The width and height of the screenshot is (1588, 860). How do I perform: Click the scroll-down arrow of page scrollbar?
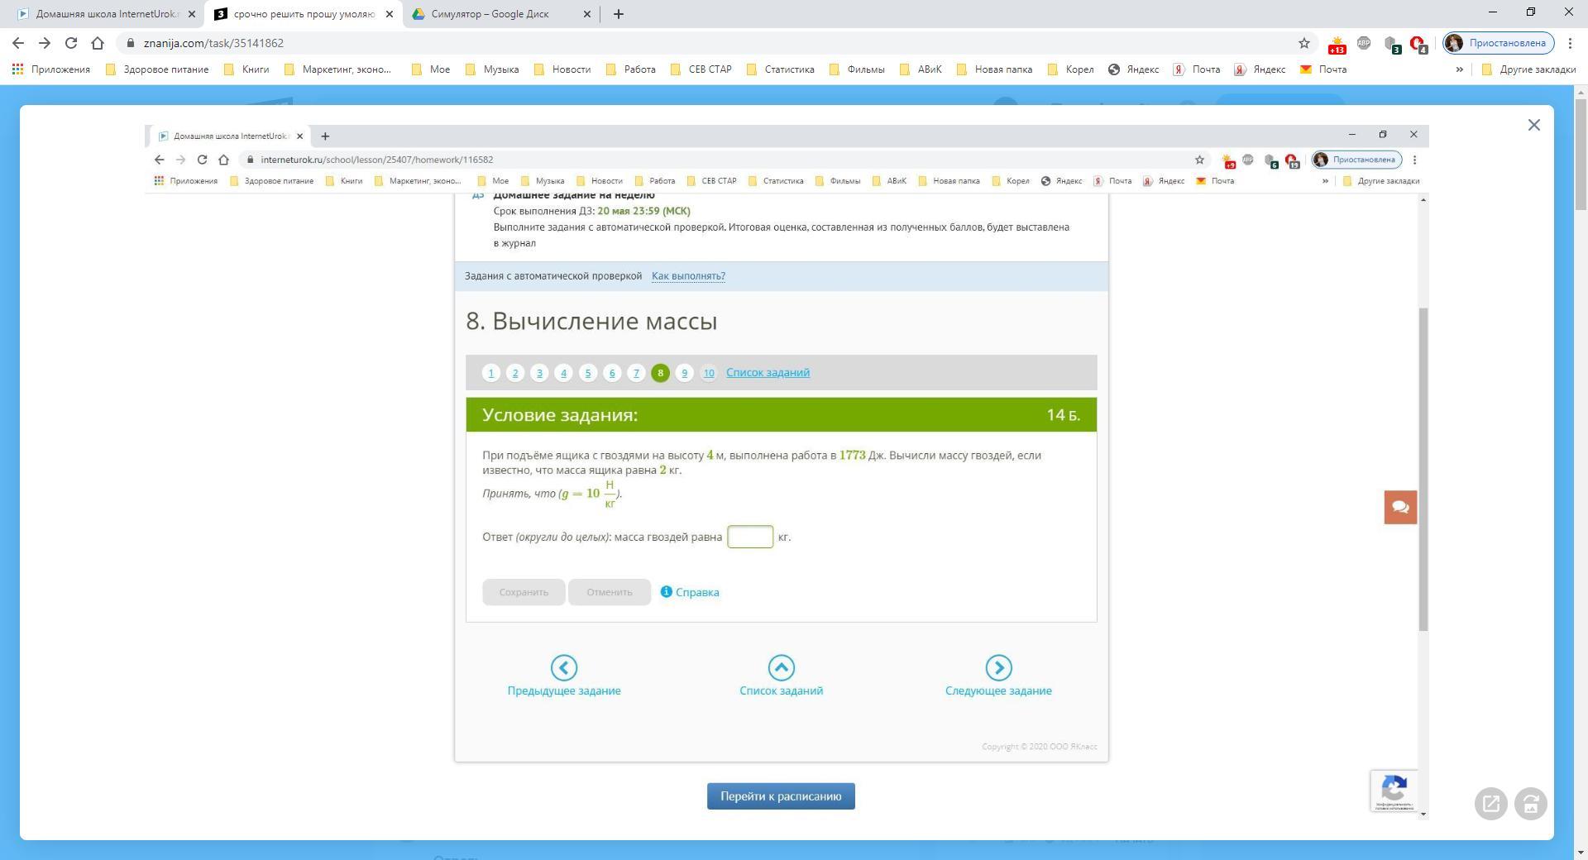(x=1581, y=853)
